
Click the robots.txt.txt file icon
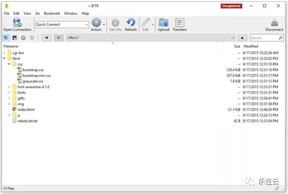(14, 121)
